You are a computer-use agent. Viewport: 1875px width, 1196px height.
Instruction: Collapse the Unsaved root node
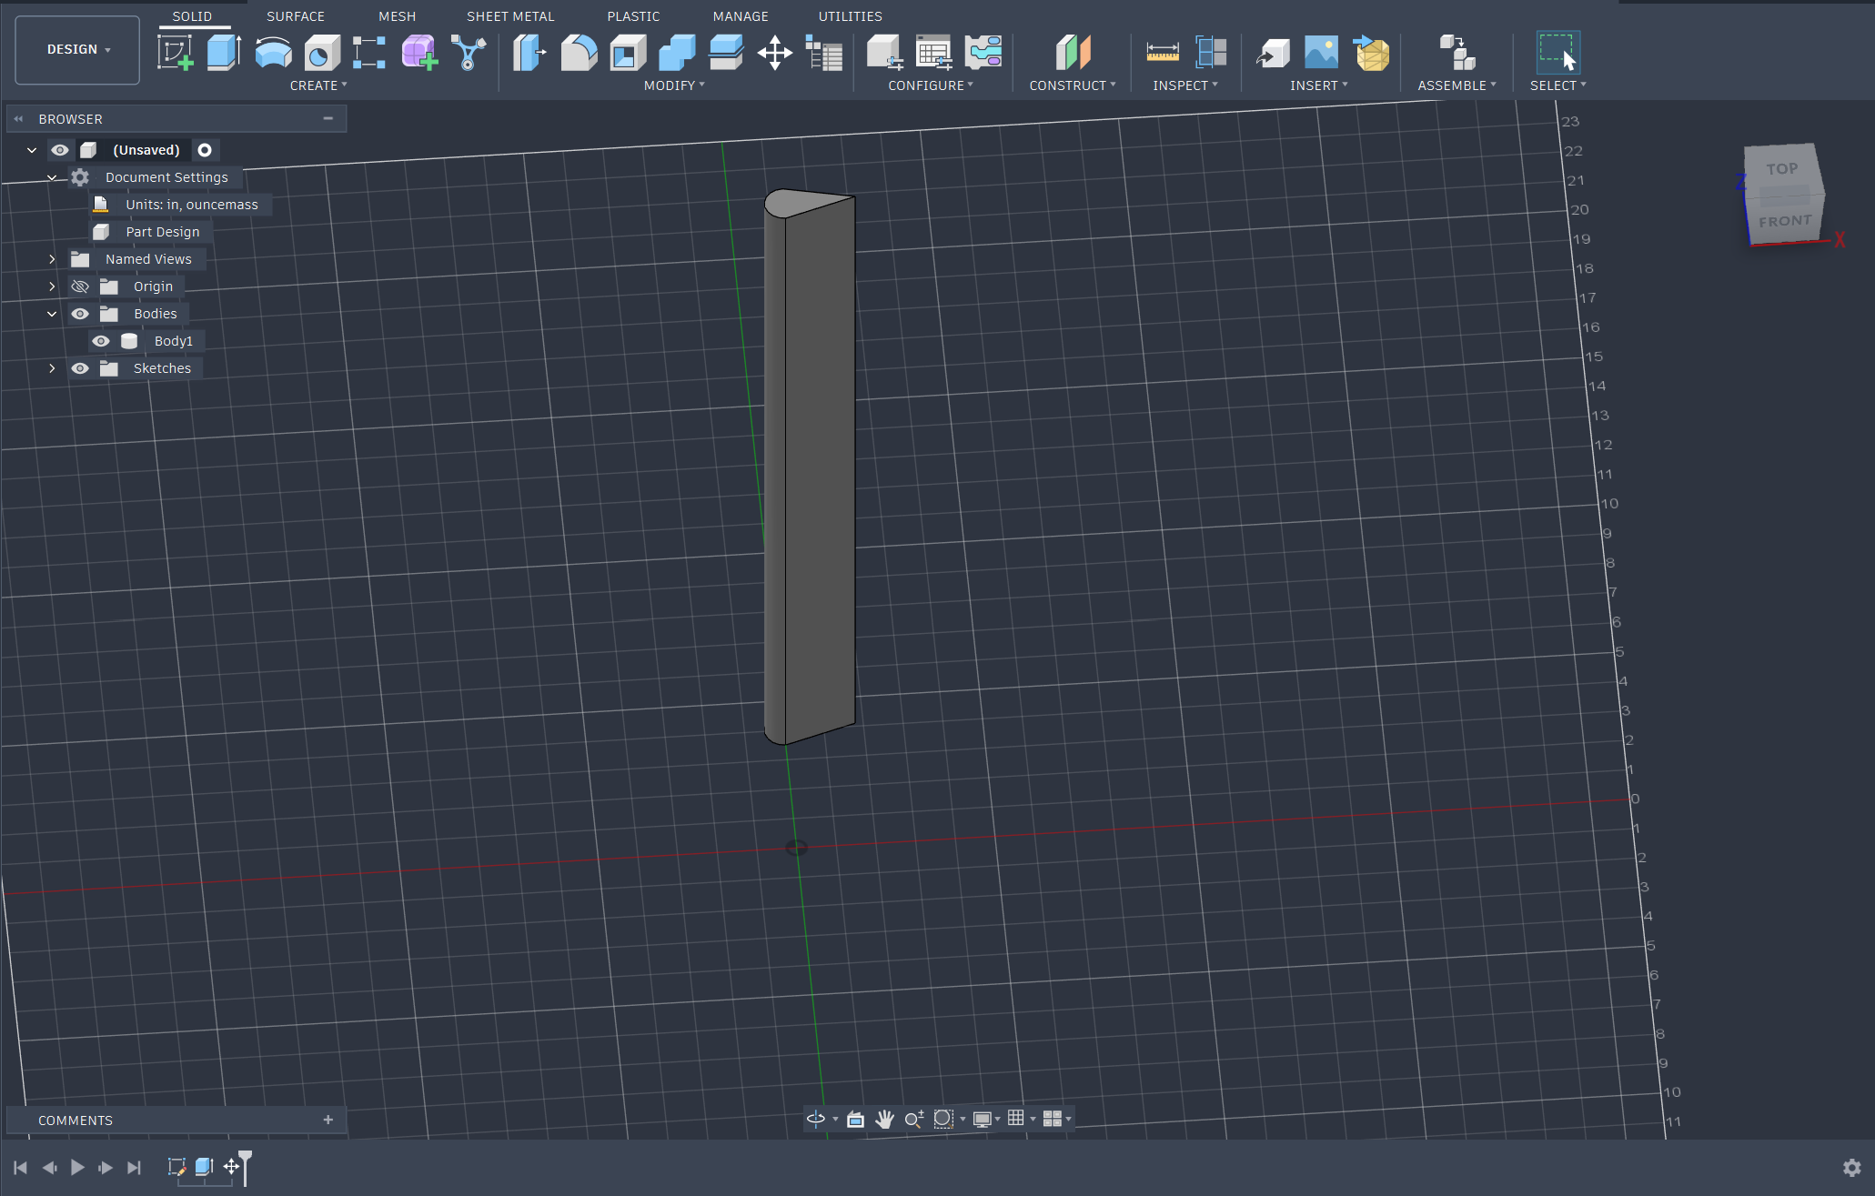tap(32, 150)
